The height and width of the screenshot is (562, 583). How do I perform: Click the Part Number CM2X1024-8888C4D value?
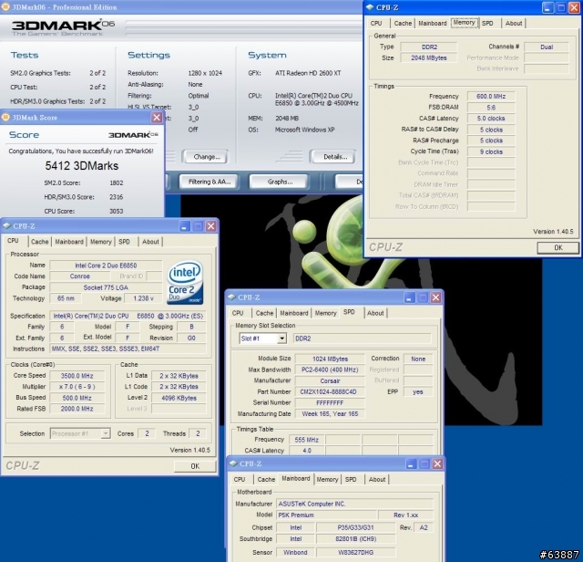[330, 391]
